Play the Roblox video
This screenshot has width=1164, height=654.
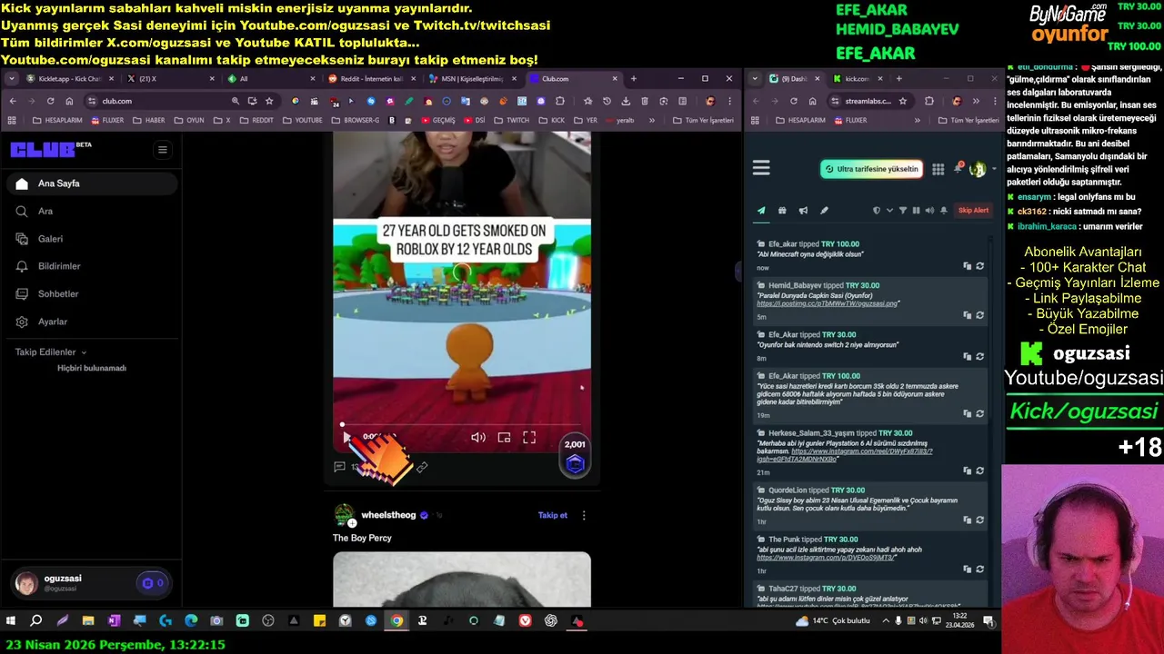346,438
